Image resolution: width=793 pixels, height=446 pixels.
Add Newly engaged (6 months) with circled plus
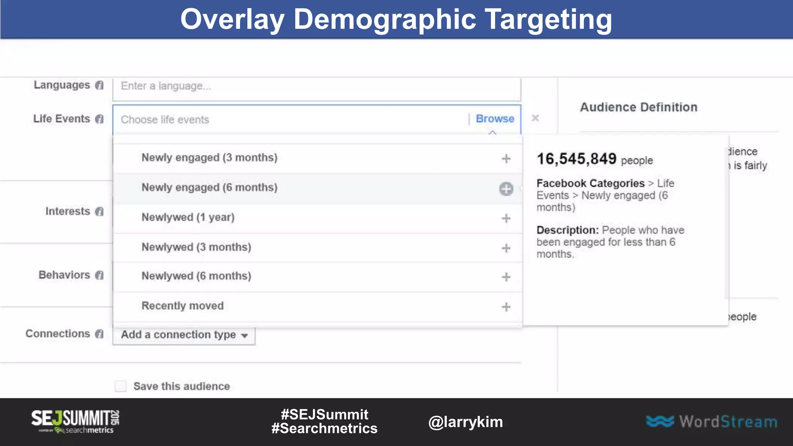pos(506,189)
